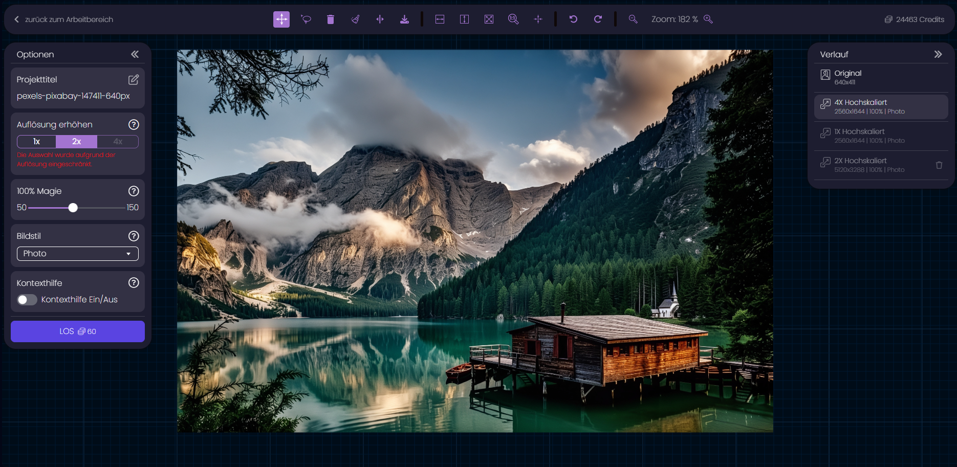957x467 pixels.
Task: Activate the before/after compare split tool
Action: [380, 19]
